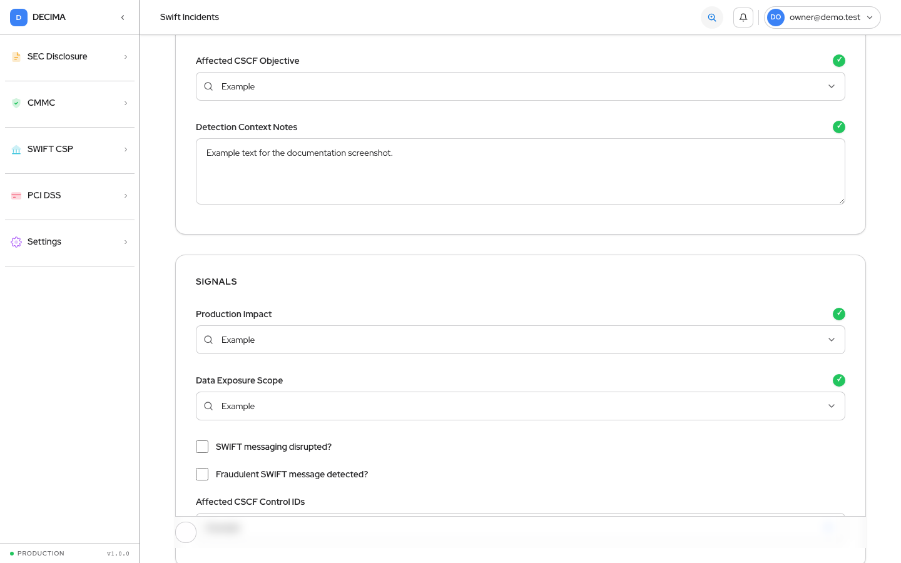Click green check beside Production Impact
The height and width of the screenshot is (563, 901).
pos(839,314)
